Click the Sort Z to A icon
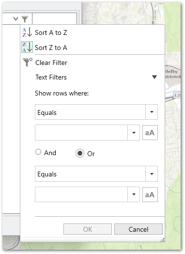 27,47
